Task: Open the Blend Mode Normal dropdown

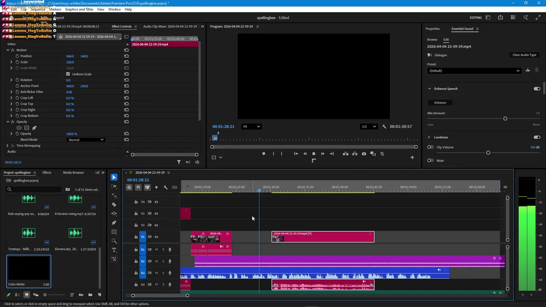Action: click(85, 140)
